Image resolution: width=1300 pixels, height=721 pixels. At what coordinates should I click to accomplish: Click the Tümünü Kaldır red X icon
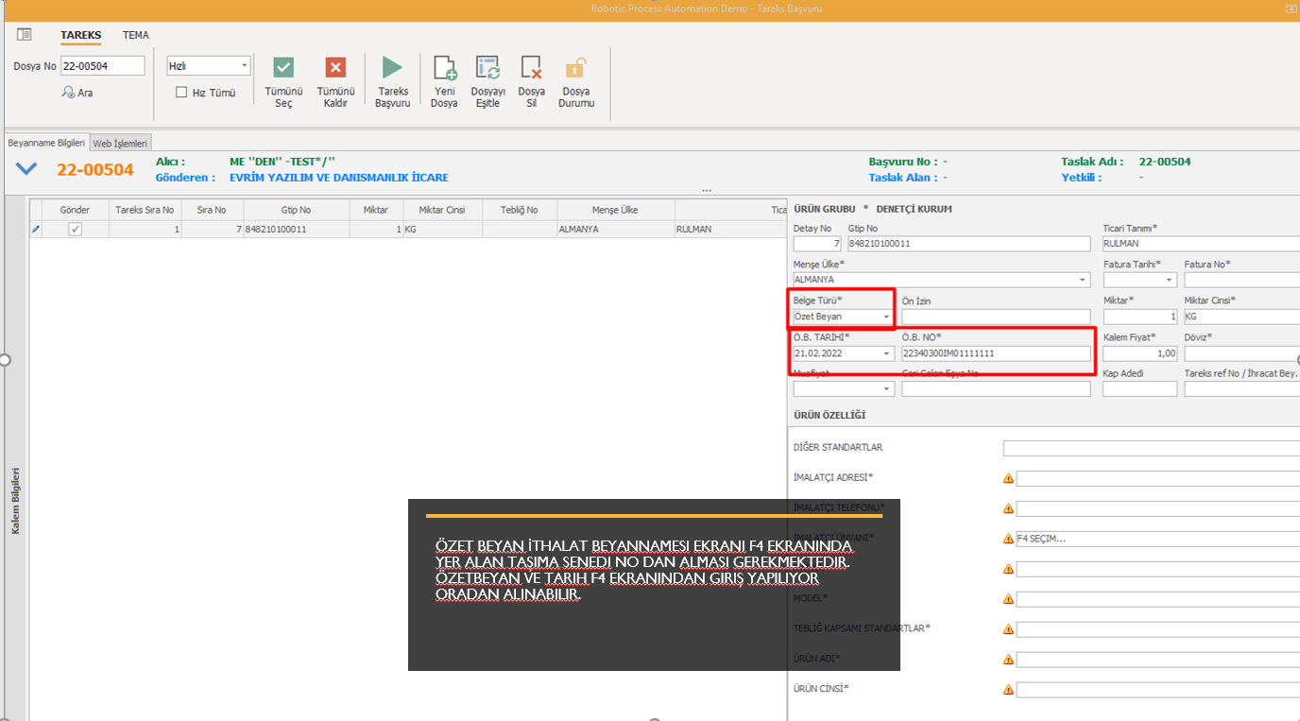click(x=335, y=67)
